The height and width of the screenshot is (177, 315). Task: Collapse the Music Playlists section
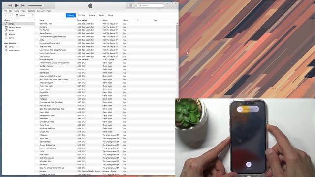coord(17,43)
